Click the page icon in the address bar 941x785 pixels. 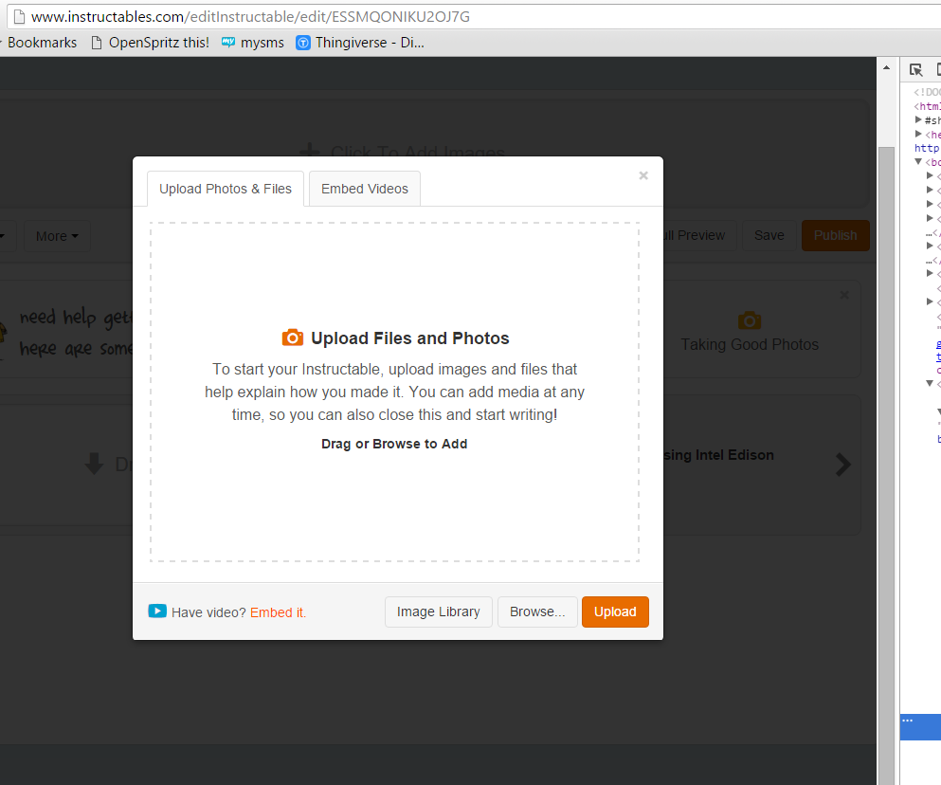19,16
